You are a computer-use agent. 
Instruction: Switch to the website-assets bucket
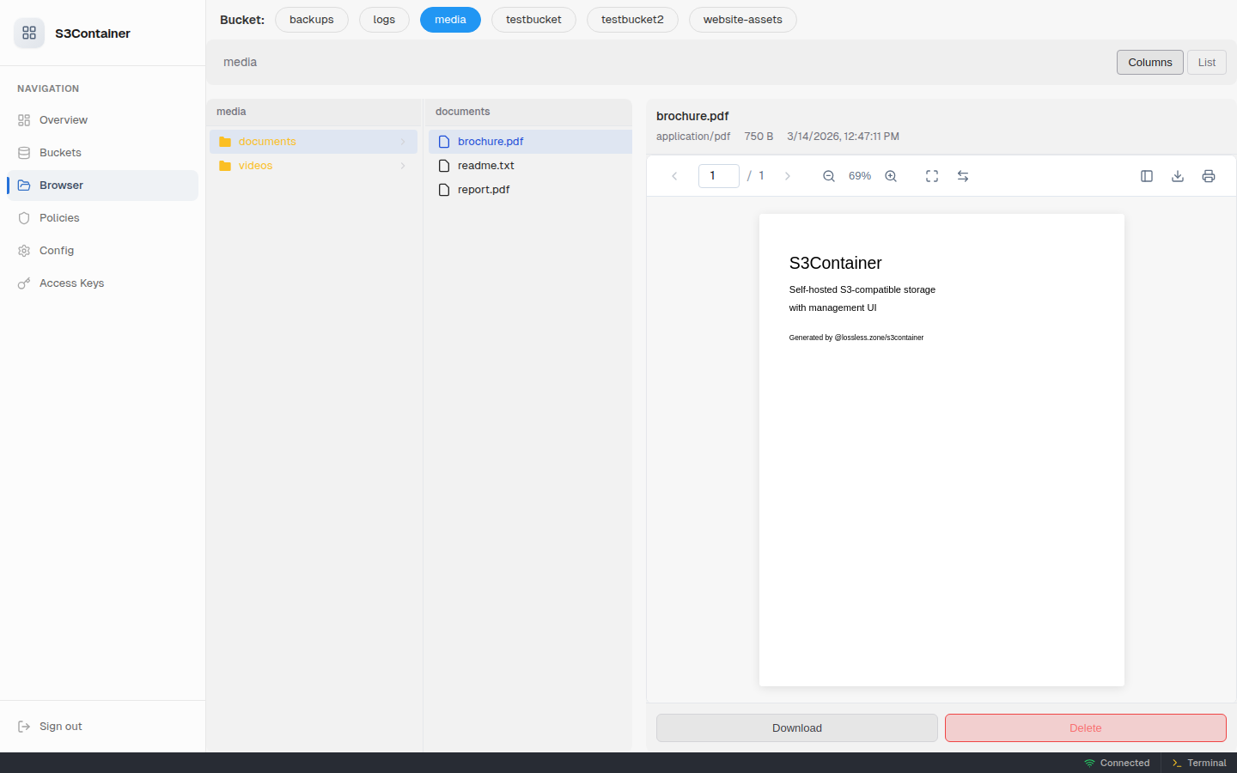click(x=742, y=19)
